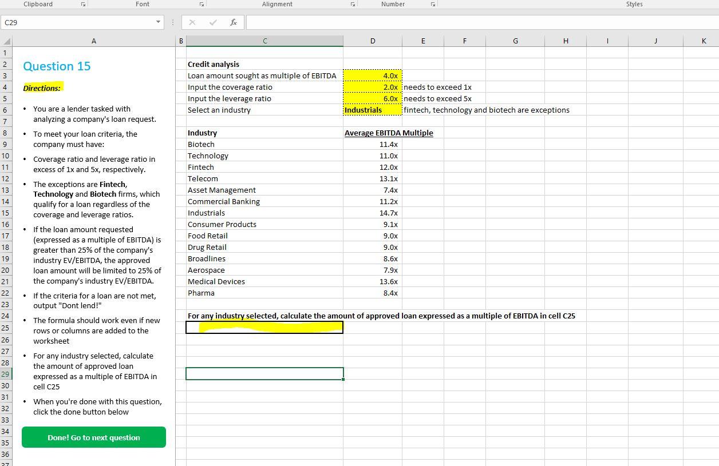Select the Pharma row label
719x466 pixels.
201,293
